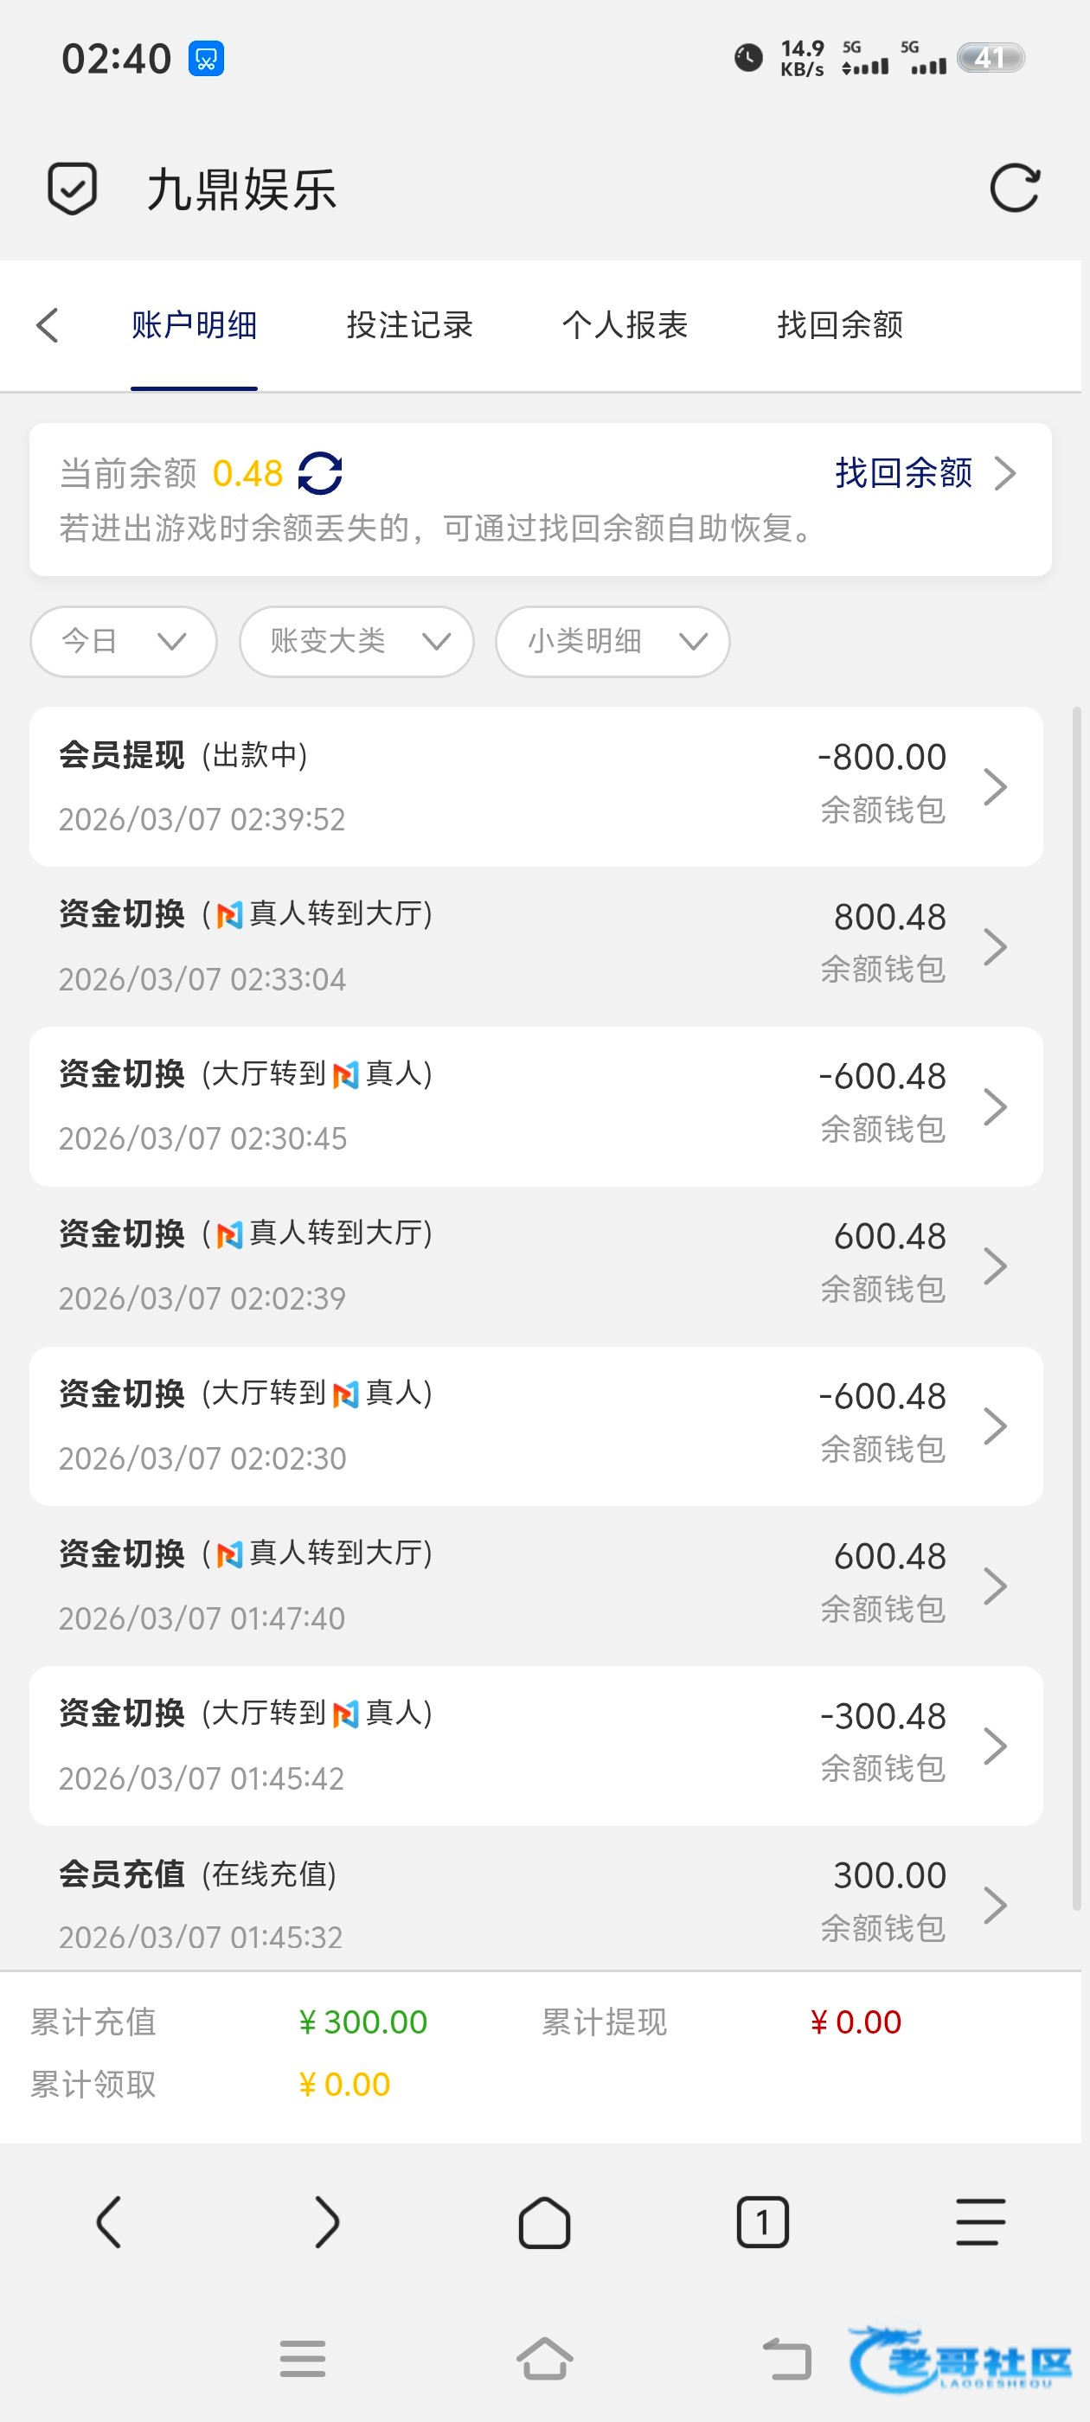Open the 找回余额 tab
Screen dimensions: 1090x2422
point(839,325)
